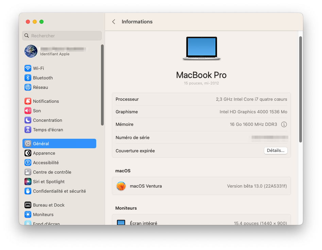Click the sidebar vertical scrollbar
322x250 pixels.
(102, 85)
